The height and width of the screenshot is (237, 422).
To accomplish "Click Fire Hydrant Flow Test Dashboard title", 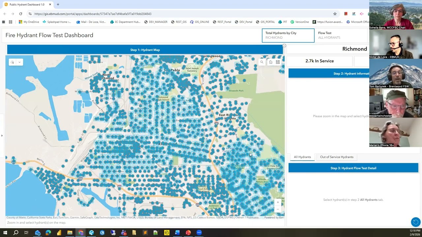I will point(49,35).
